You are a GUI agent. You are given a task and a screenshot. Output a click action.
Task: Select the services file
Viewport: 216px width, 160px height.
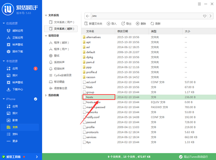click(x=149, y=137)
